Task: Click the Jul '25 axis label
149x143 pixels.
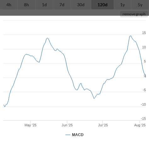Action: tap(103, 125)
